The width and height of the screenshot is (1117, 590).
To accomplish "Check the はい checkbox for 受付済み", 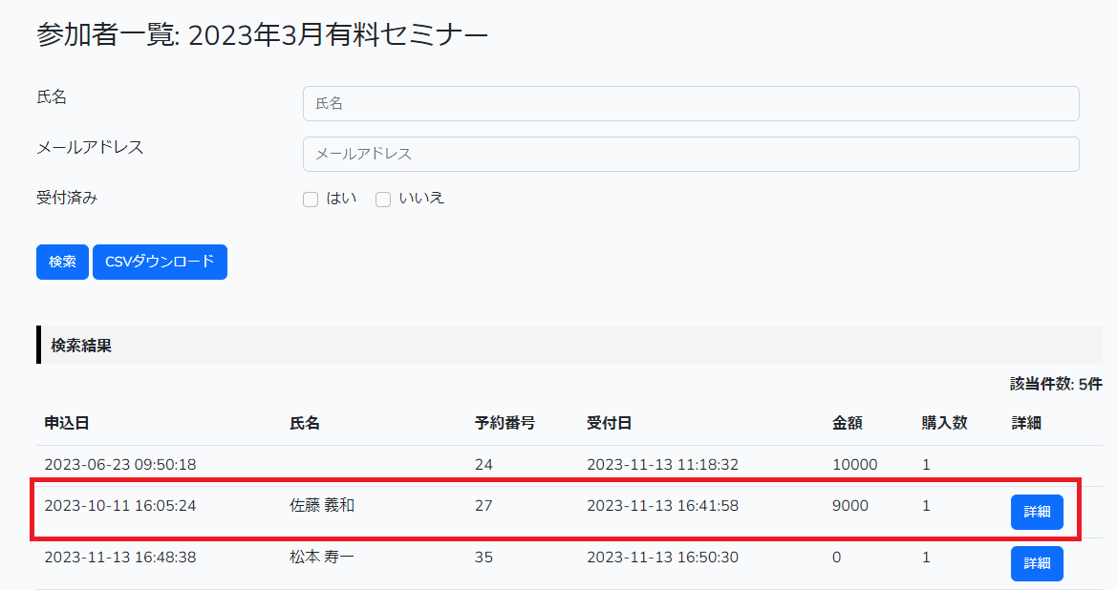I will [x=311, y=200].
